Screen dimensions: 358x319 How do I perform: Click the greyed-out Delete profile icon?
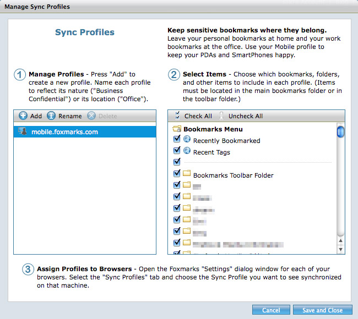point(91,116)
